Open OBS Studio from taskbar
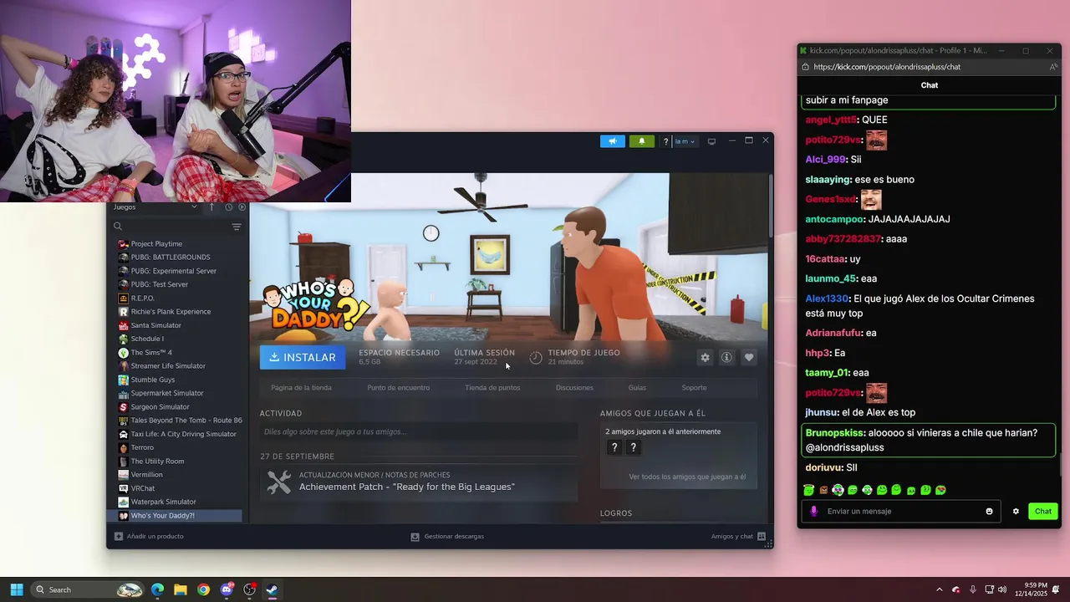Screen dimensions: 1070x602 tap(249, 589)
